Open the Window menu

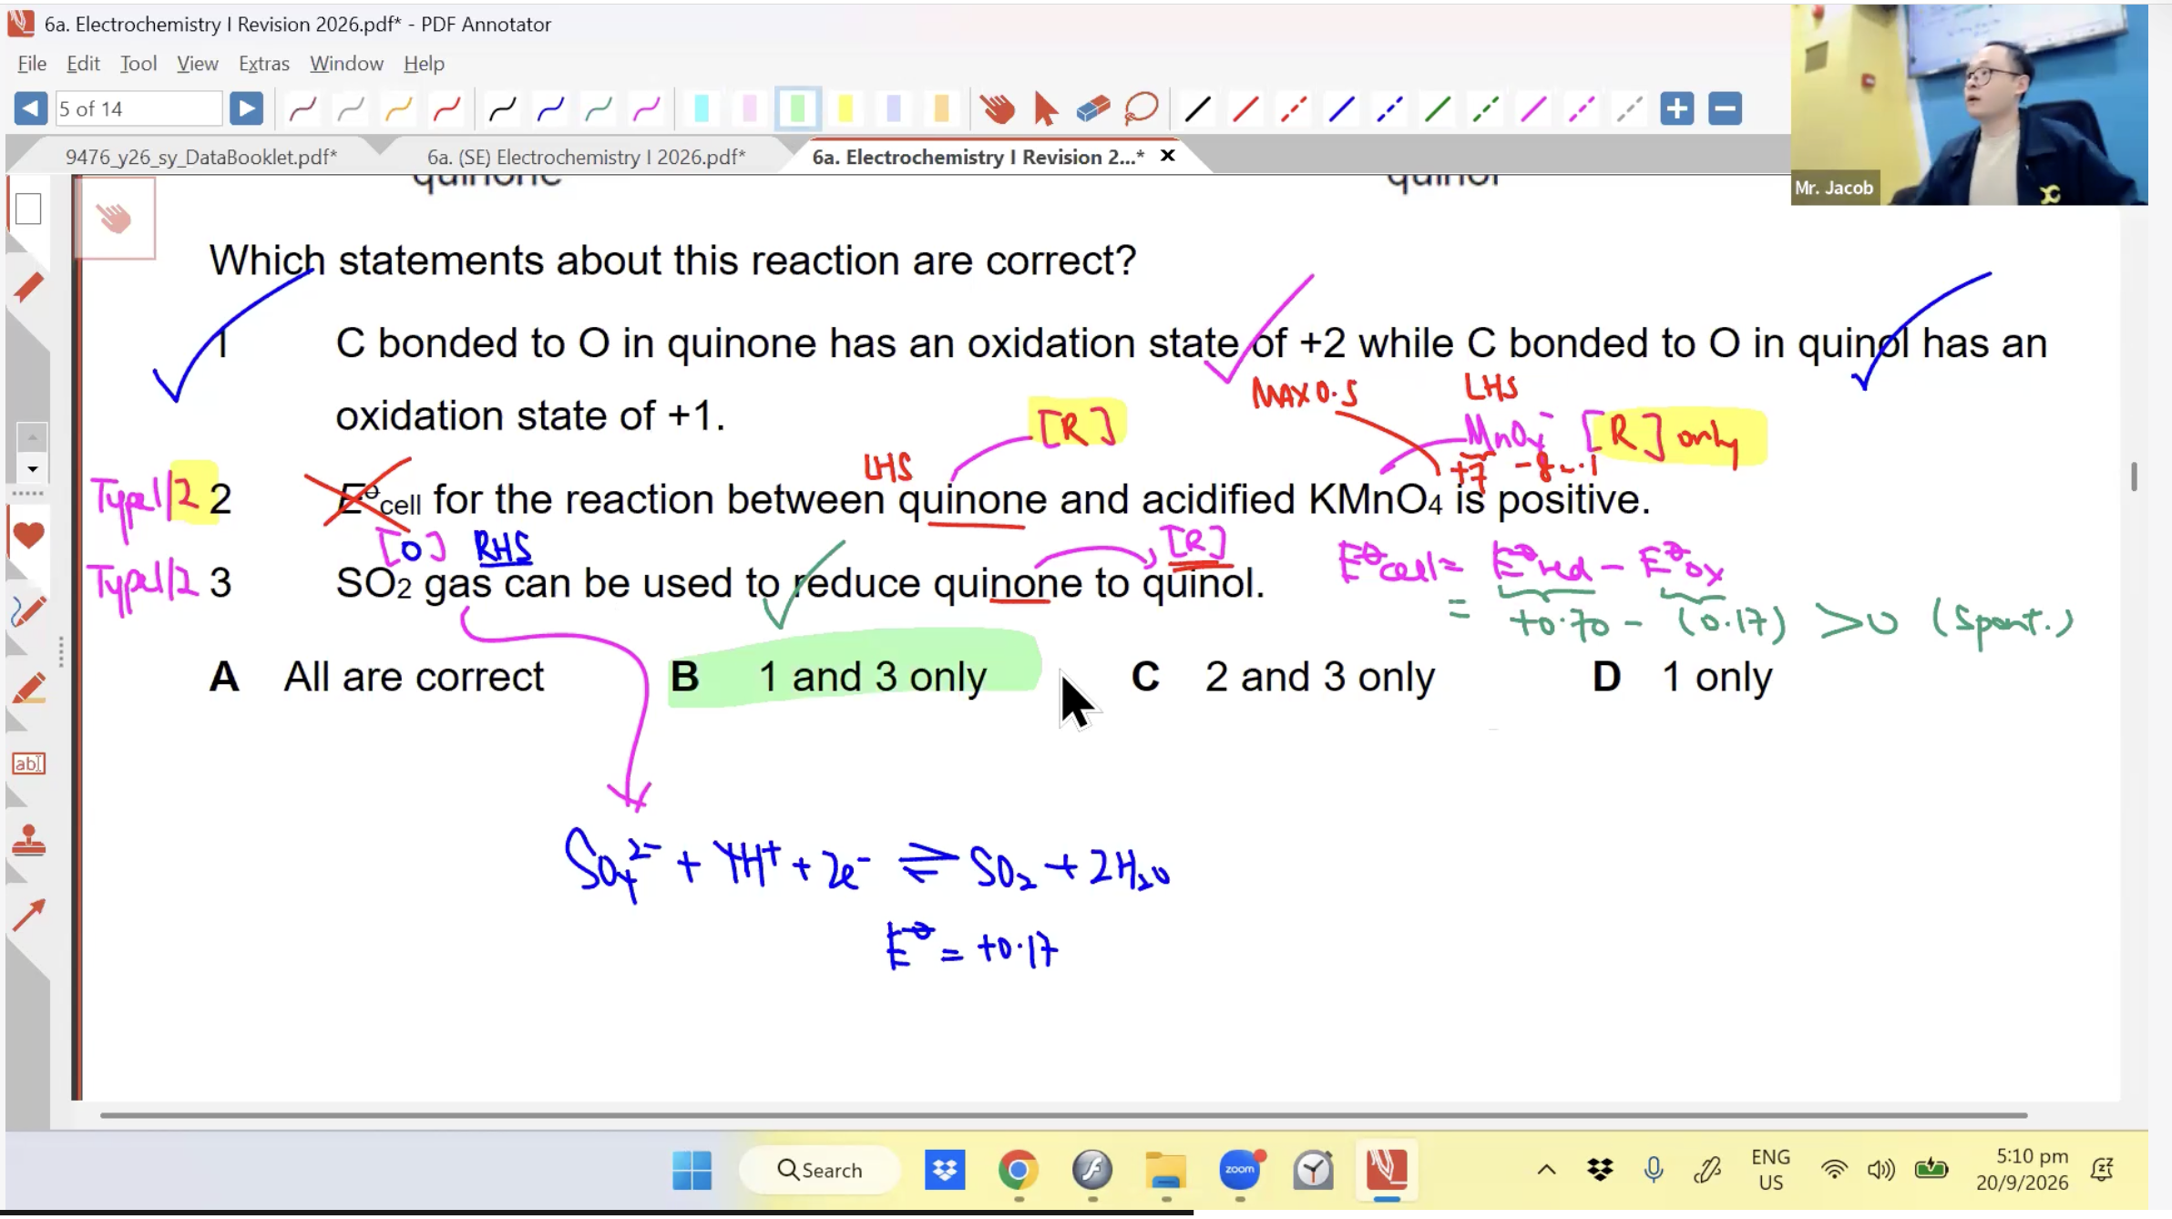click(x=346, y=64)
